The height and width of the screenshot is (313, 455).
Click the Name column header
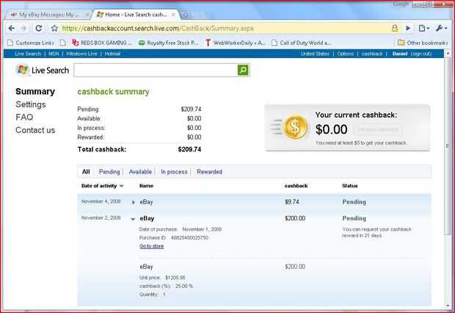146,186
